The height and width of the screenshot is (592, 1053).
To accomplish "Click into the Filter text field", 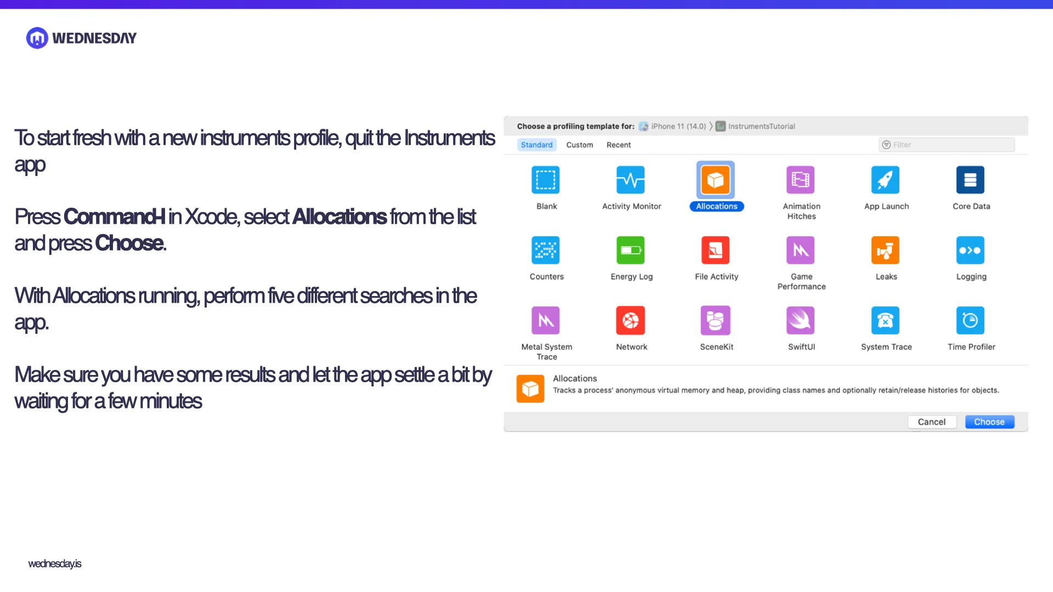I will (x=947, y=145).
